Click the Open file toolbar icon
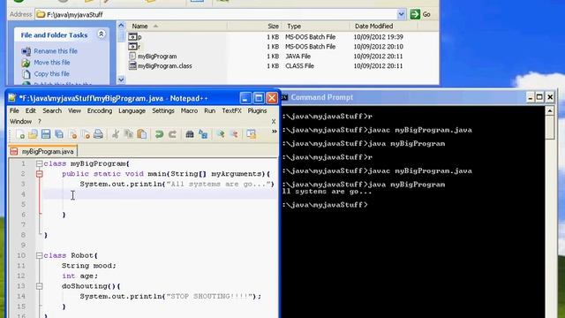 coord(33,134)
